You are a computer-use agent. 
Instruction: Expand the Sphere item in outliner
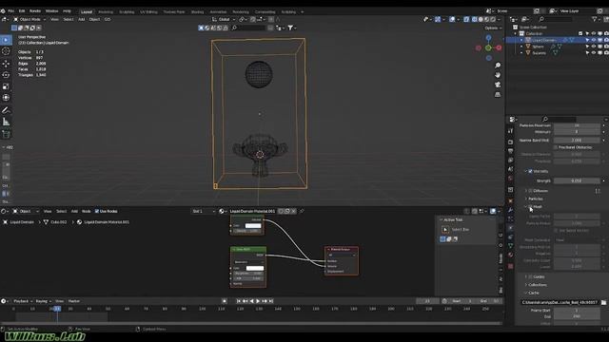pos(521,47)
